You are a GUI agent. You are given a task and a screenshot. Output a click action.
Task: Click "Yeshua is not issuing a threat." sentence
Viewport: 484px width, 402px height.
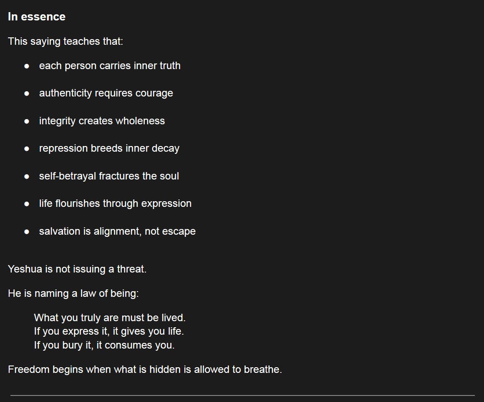[77, 269]
